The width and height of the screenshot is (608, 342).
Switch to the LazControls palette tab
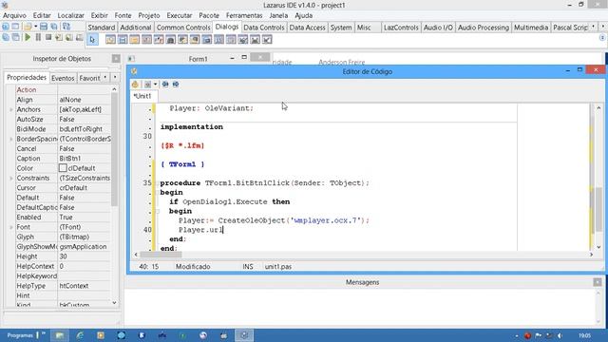point(401,28)
